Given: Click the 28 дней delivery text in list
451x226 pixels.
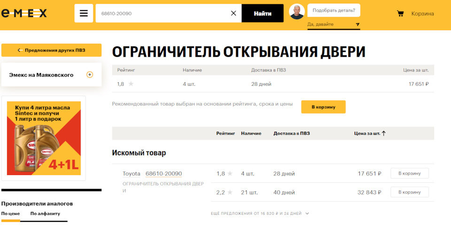Looking at the screenshot, I should (284, 174).
